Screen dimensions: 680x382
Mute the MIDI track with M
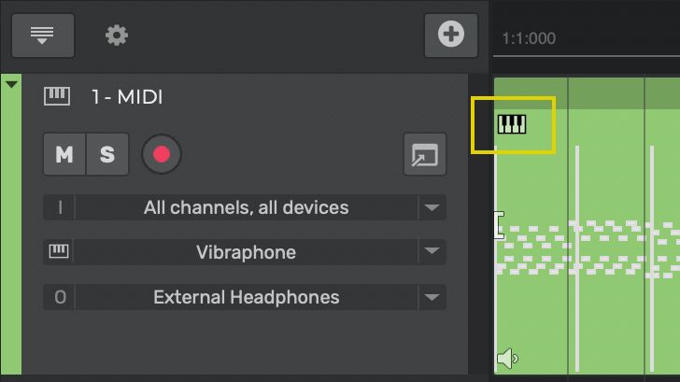[64, 154]
